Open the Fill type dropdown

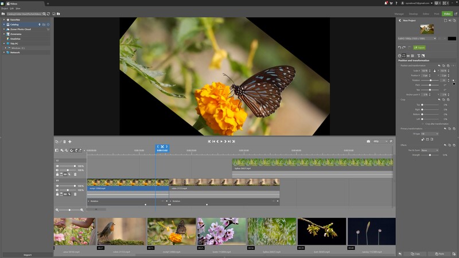(430, 134)
